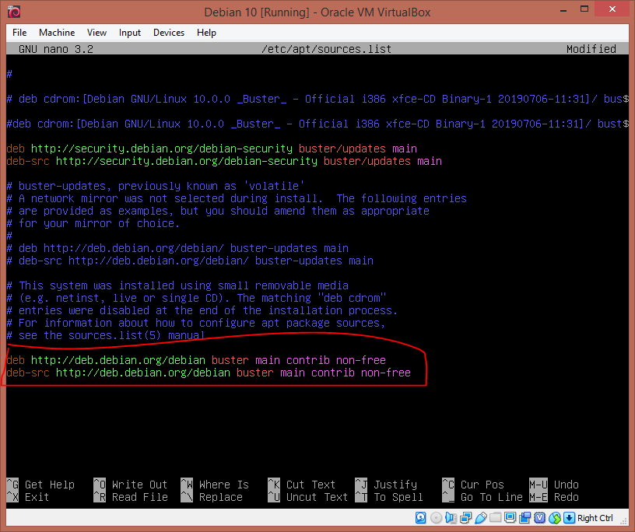Click the ^O Write Out shortcut
The height and width of the screenshot is (532, 635).
pyautogui.click(x=131, y=485)
